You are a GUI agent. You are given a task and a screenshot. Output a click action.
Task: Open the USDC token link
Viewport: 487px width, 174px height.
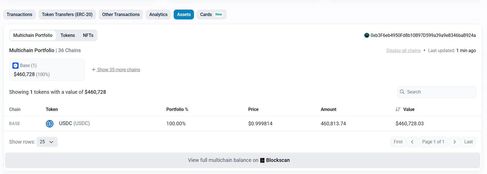pyautogui.click(x=65, y=124)
